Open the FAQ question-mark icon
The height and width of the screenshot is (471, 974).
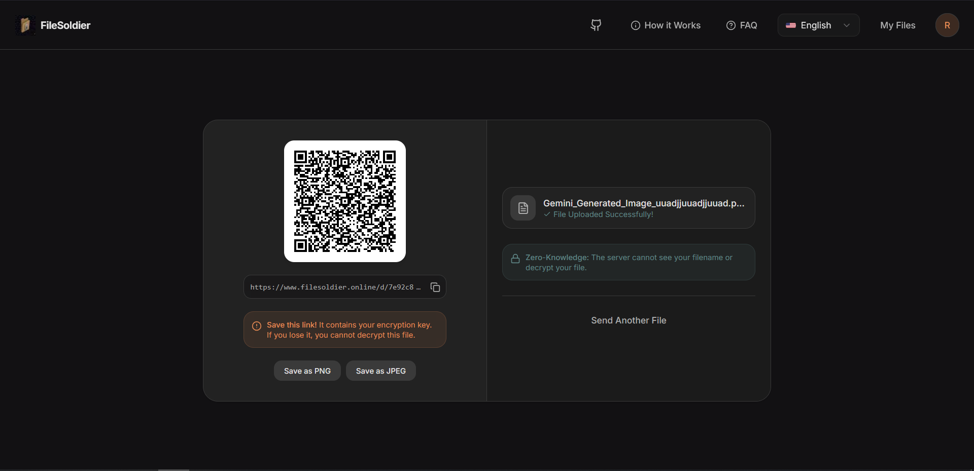[730, 25]
